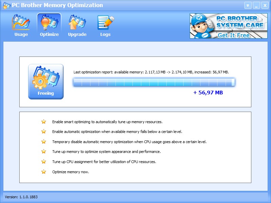Click the star beside Optimize memory now
This screenshot has height=203, width=271.
tap(44, 172)
